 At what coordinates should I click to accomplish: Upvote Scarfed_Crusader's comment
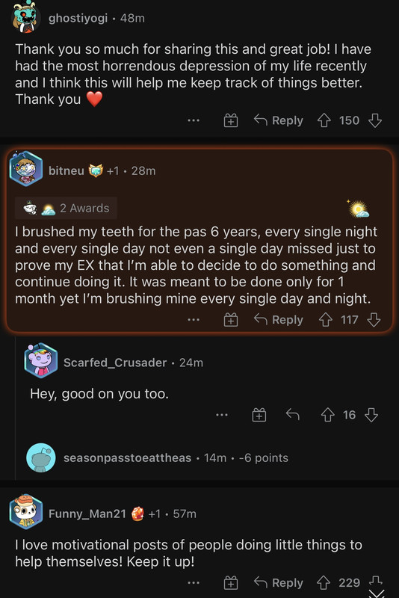pos(328,415)
